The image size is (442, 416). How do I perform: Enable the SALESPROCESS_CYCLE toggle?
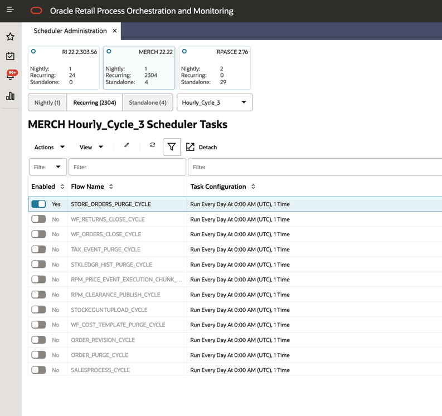click(x=38, y=370)
